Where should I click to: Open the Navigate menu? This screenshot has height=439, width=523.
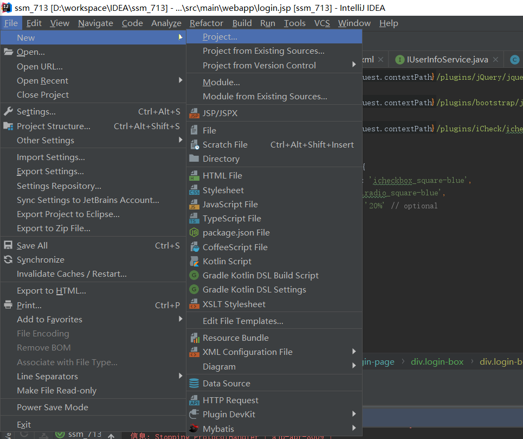(95, 23)
